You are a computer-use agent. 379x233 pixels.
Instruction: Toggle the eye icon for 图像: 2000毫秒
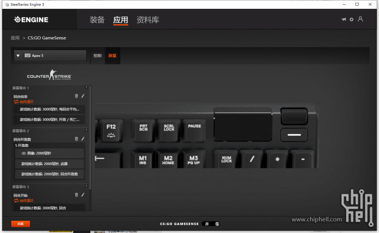pyautogui.click(x=24, y=153)
